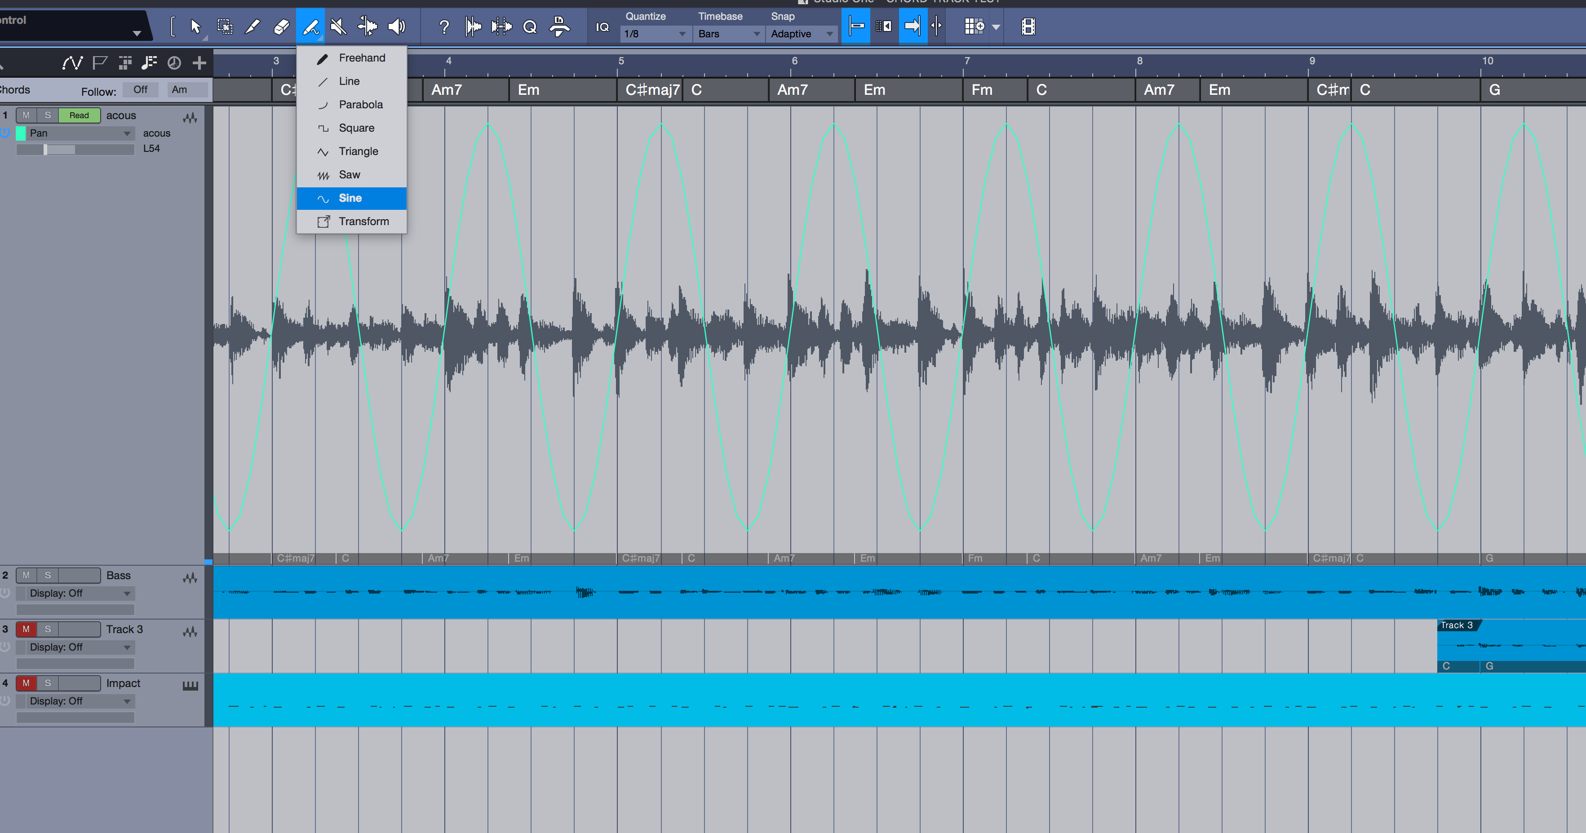
Task: Click the Strip Silence icon
Action: pyautogui.click(x=473, y=27)
